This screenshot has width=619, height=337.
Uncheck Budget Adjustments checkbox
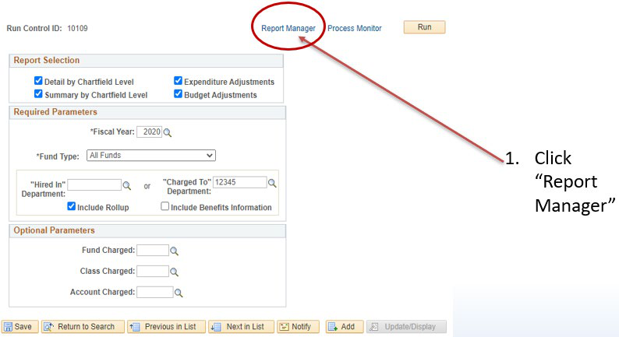click(178, 94)
